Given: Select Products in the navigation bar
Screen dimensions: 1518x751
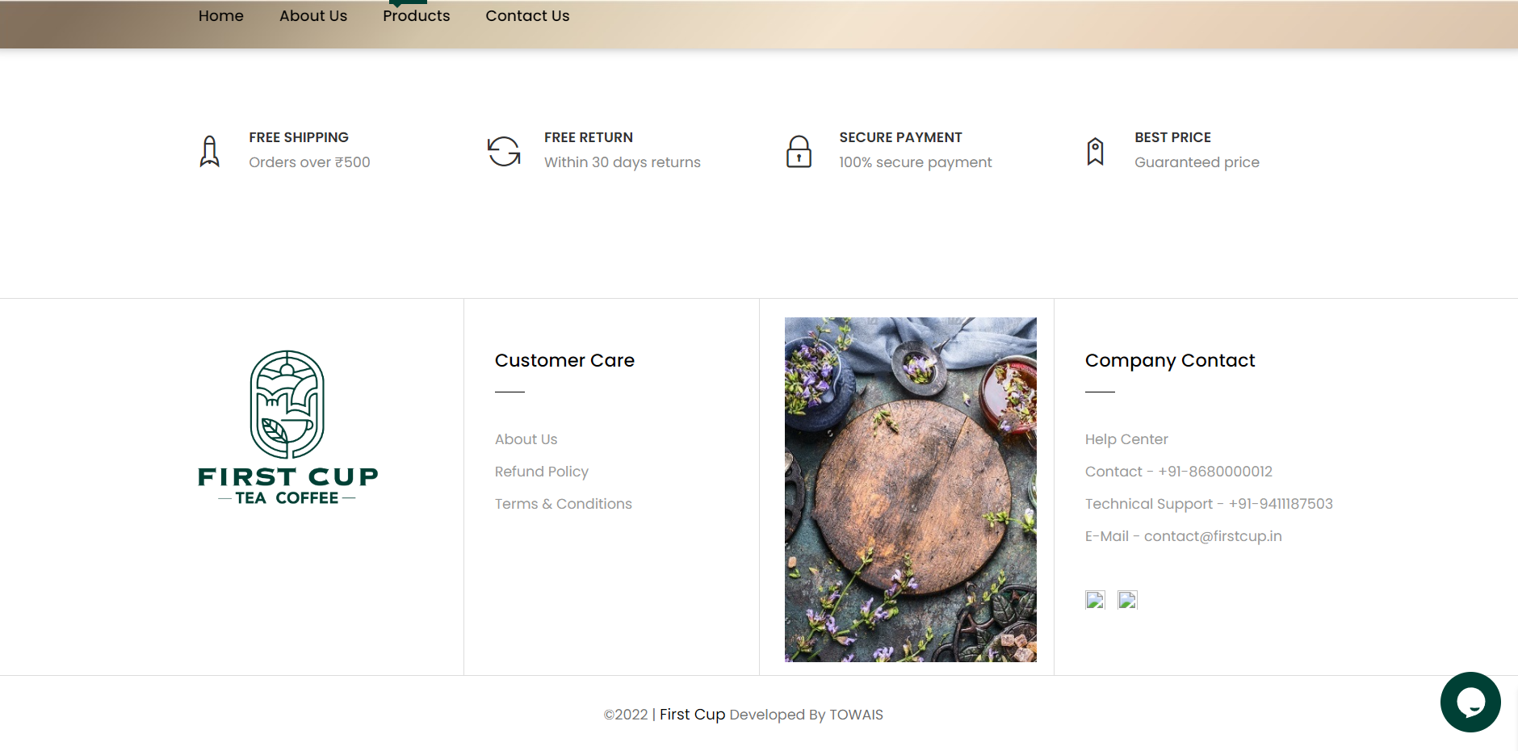Looking at the screenshot, I should (x=416, y=16).
